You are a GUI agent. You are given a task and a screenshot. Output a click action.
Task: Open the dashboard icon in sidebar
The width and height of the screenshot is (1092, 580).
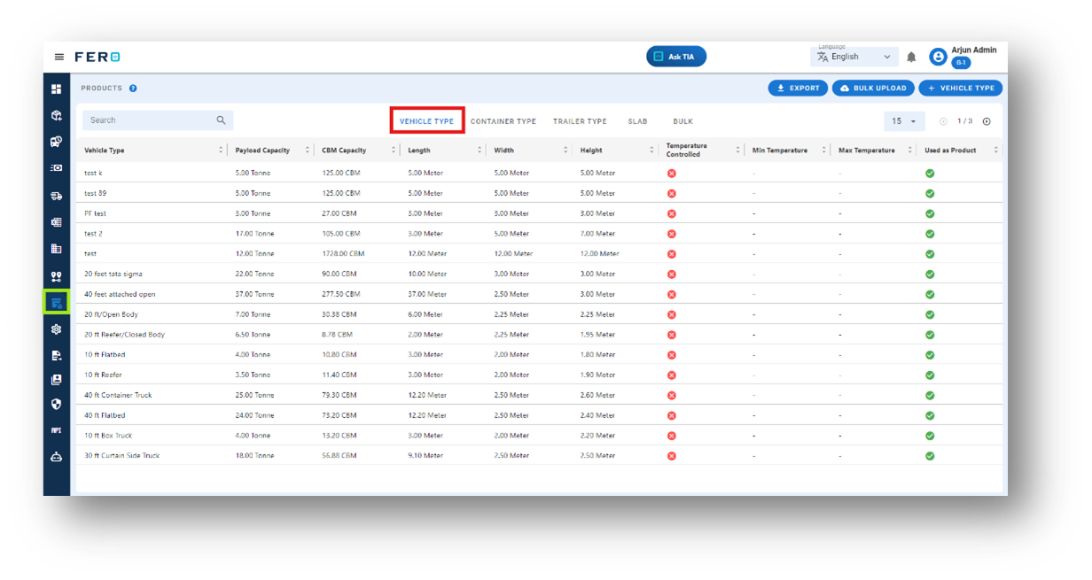[x=57, y=89]
